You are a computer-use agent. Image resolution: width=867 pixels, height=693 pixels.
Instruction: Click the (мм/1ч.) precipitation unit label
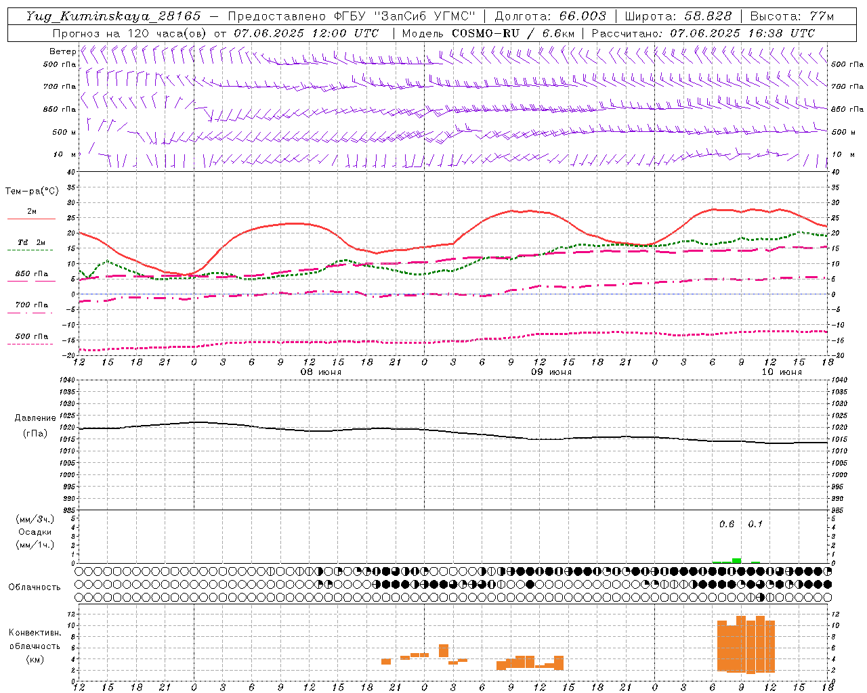[x=35, y=545]
